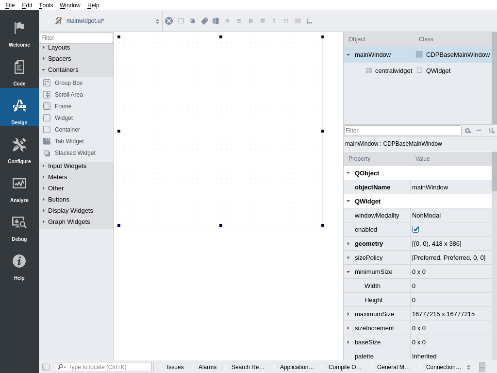Open the Issues output pane
The height and width of the screenshot is (373, 497).
pyautogui.click(x=175, y=367)
